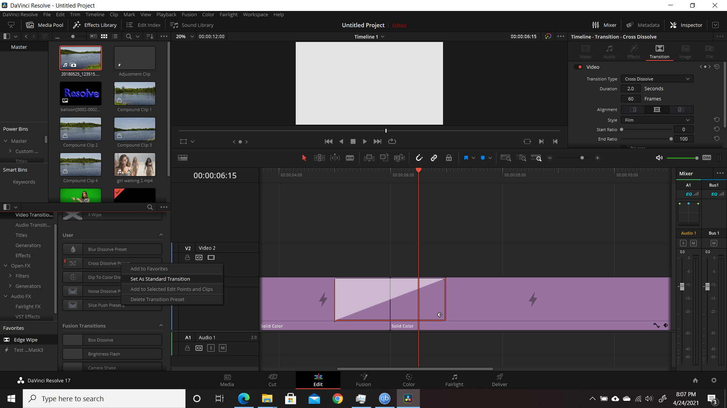Open the Timeline 1 name dropdown

pyautogui.click(x=369, y=37)
